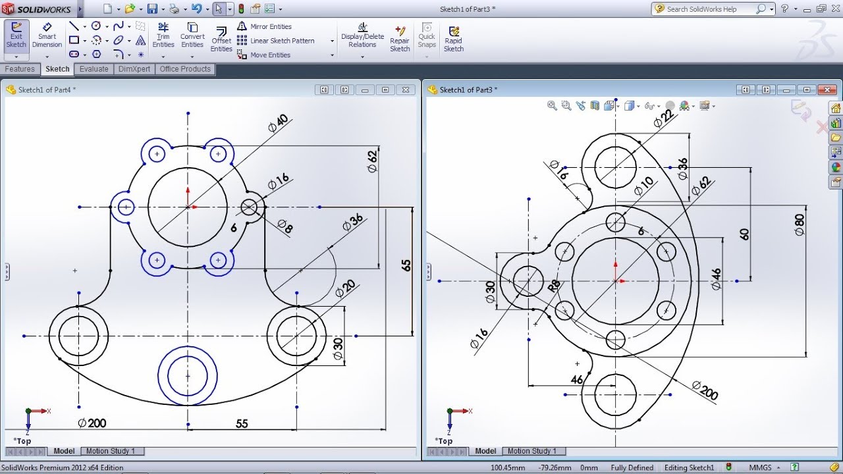This screenshot has width=843, height=474.
Task: Click the Trim Entities tool
Action: point(163,38)
